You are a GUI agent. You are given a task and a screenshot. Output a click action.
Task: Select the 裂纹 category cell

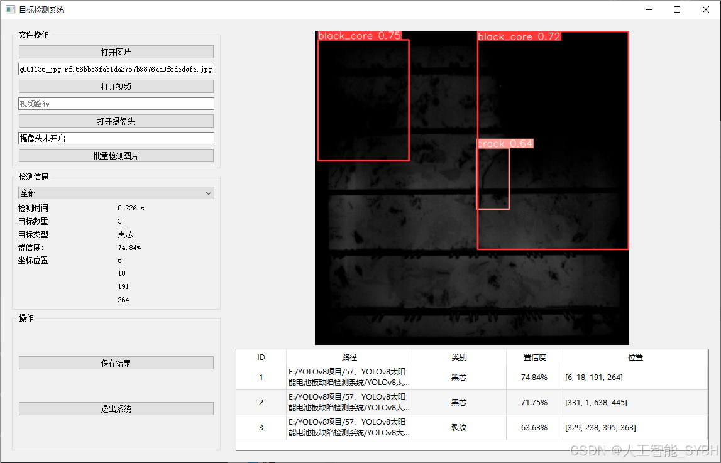[459, 428]
